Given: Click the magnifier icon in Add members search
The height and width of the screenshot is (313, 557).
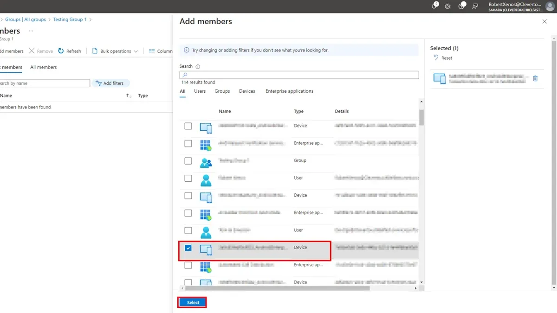Looking at the screenshot, I should 185,75.
